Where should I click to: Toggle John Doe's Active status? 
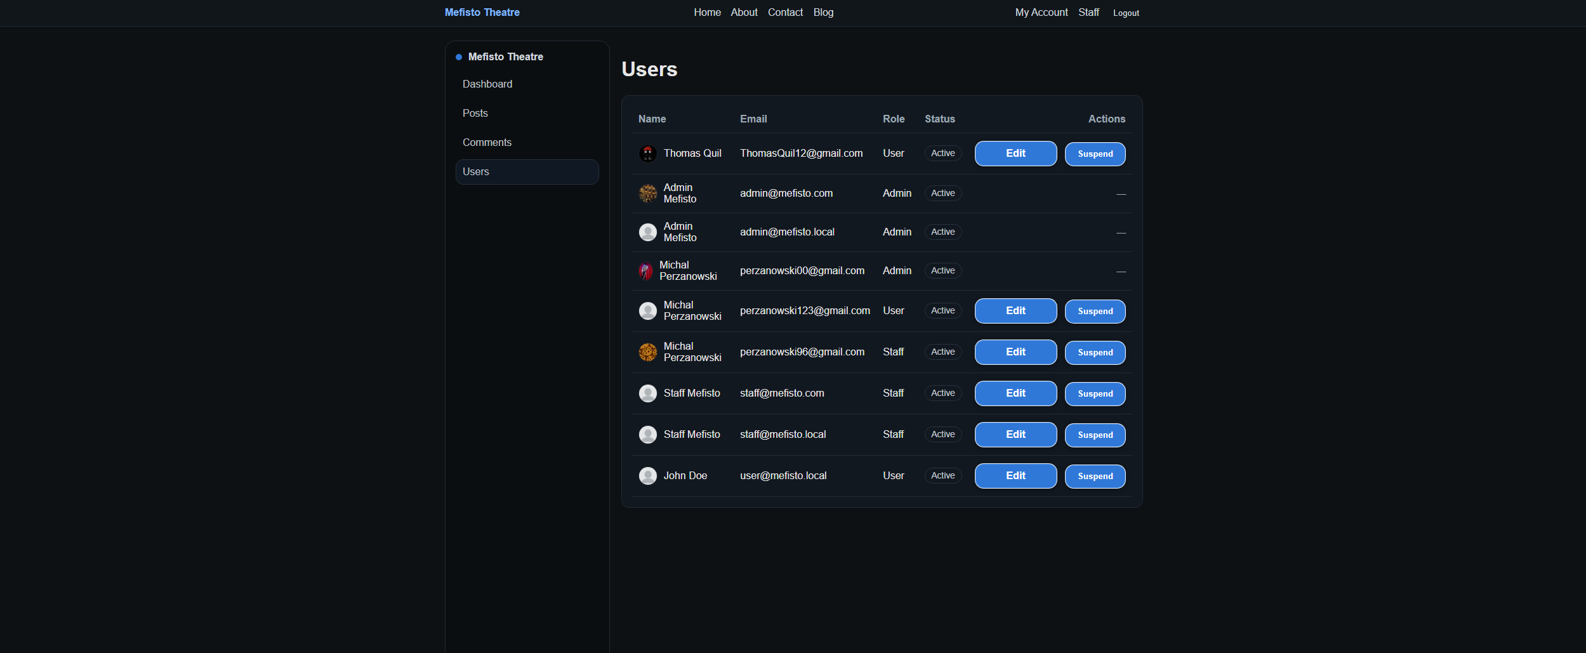[943, 475]
